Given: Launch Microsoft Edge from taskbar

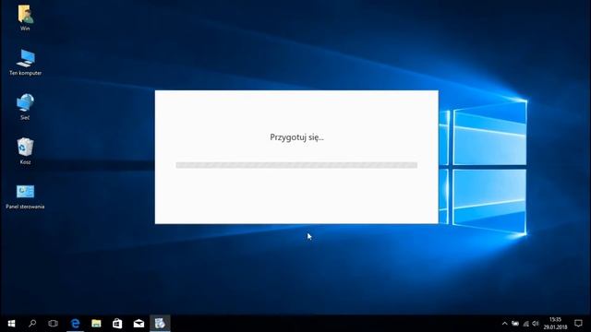Looking at the screenshot, I should [76, 324].
